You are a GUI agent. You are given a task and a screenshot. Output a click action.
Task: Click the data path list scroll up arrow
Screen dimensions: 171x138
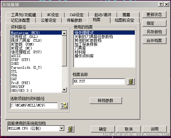click(x=64, y=33)
